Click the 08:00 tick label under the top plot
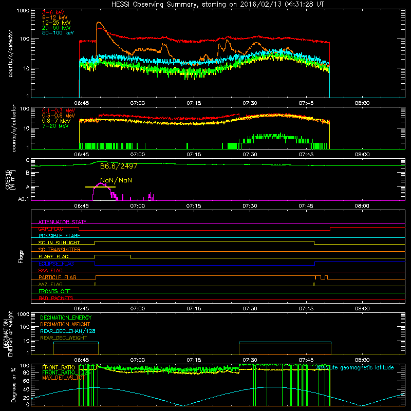Image resolution: width=411 pixels, height=411 pixels. coord(362,103)
